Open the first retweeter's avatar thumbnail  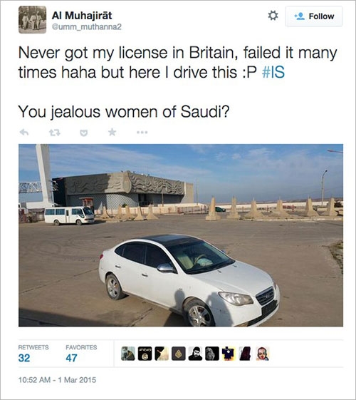pos(128,354)
